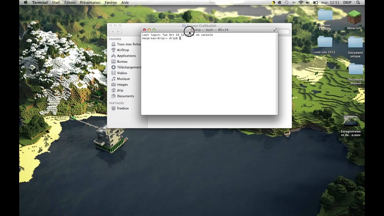
Task: Open the Terminal application menu
Action: click(40, 2)
